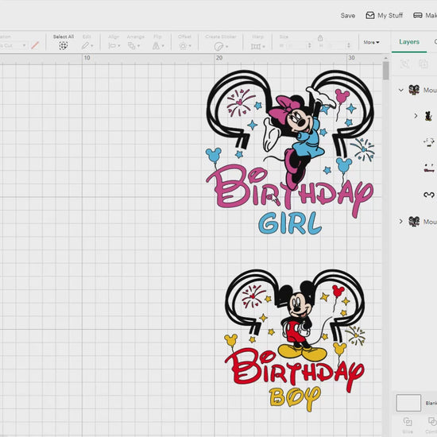
Task: Click the height size field
Action: [337, 45]
